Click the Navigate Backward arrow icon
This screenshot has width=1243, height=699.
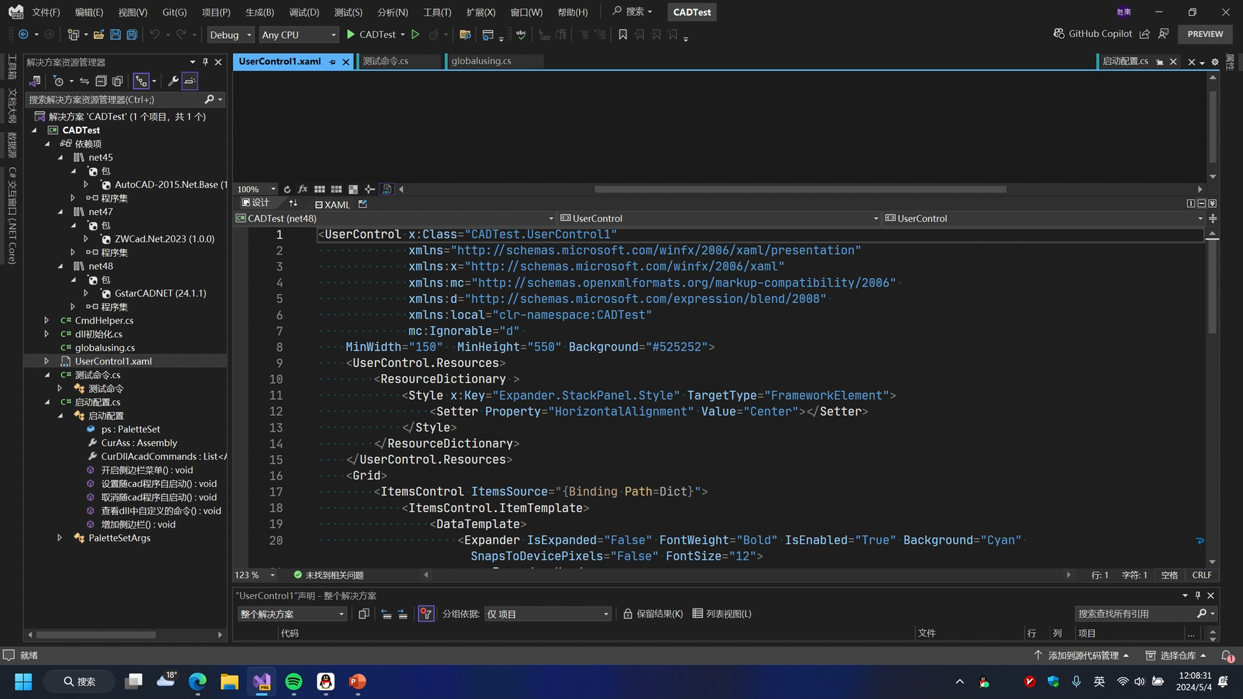tap(23, 35)
